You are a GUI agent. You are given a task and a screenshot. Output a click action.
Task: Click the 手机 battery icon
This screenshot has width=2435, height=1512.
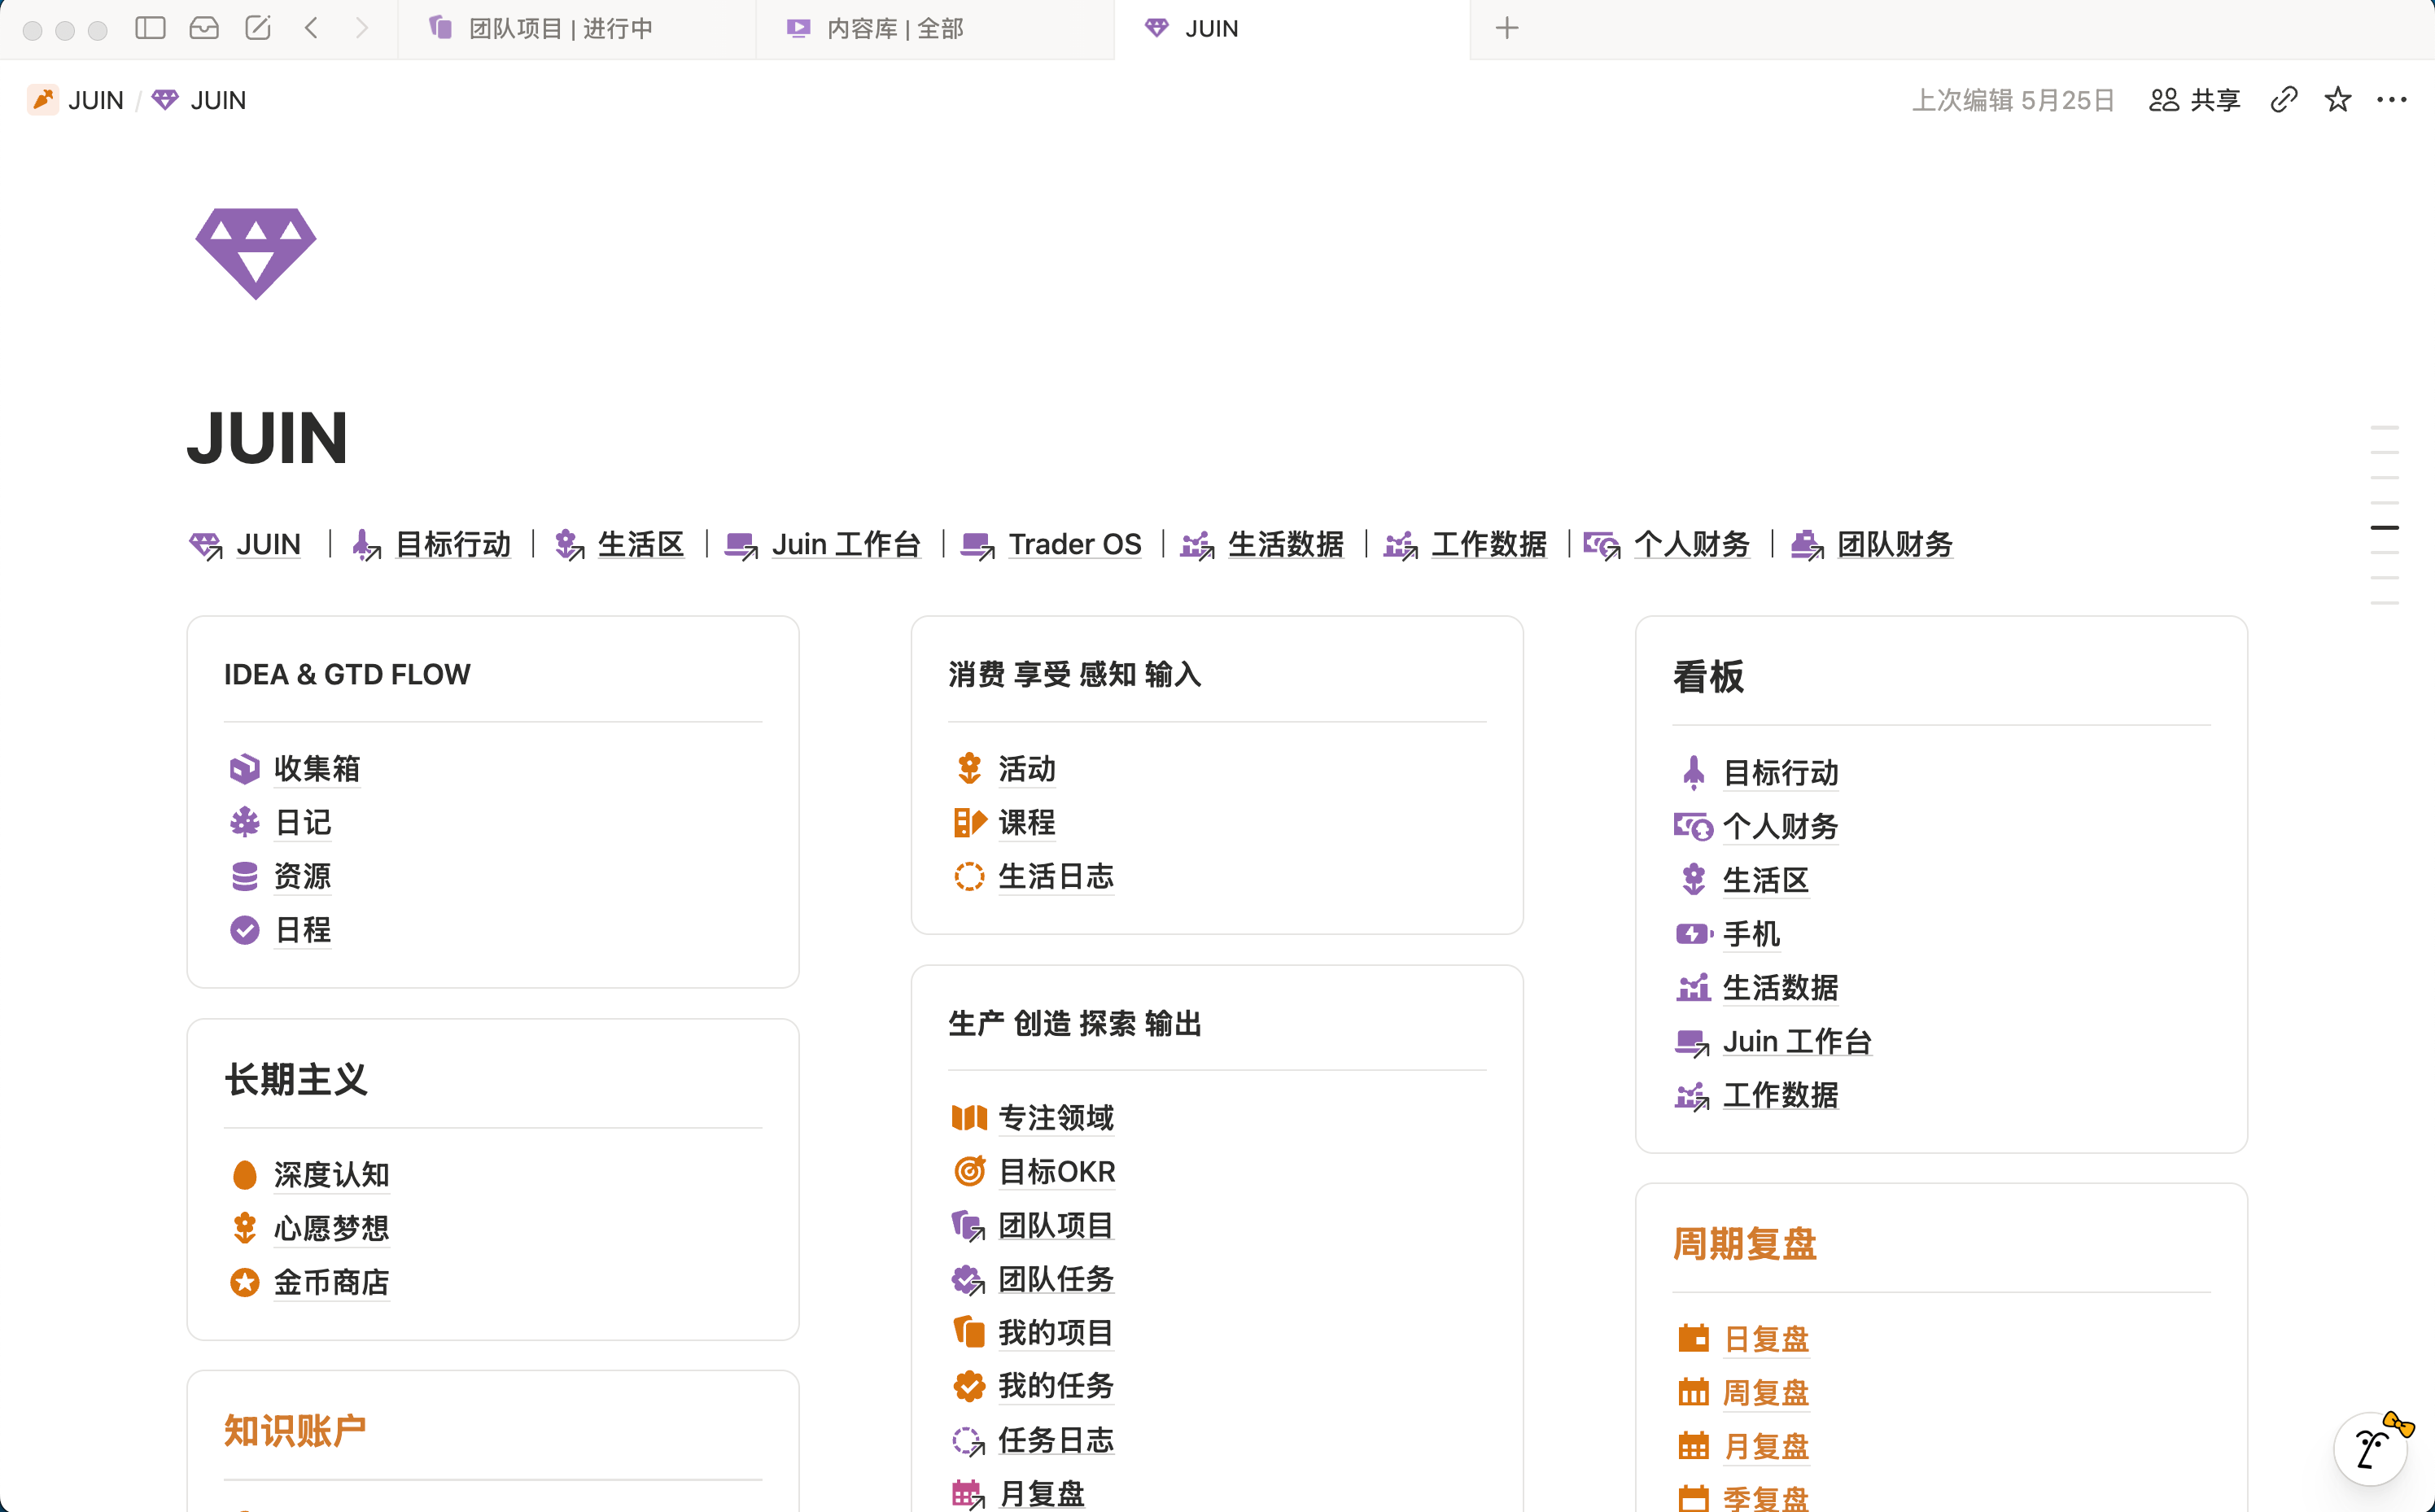pos(1693,934)
